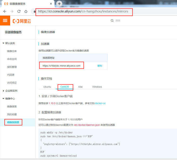Select the address bar URL
177x160 pixels.
83,11
